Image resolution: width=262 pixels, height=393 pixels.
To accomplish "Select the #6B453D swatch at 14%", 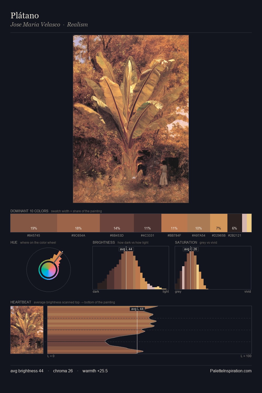I will pos(117,223).
